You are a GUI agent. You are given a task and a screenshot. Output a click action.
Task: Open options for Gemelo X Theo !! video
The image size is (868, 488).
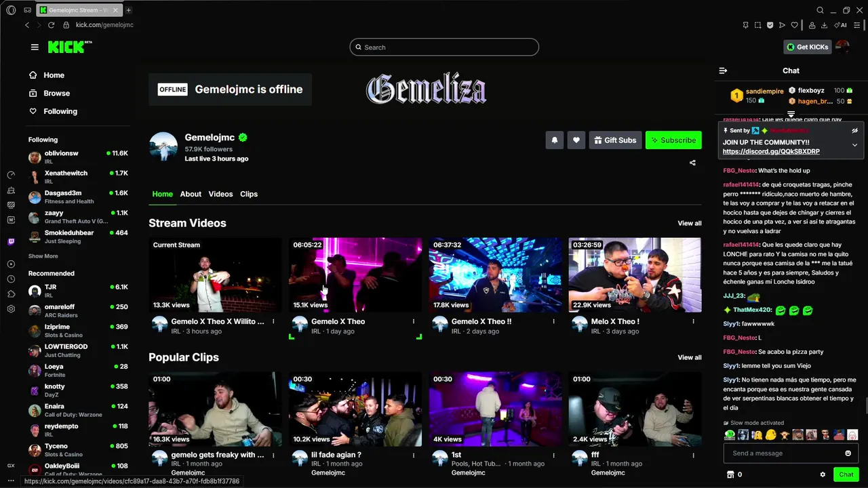(x=553, y=321)
